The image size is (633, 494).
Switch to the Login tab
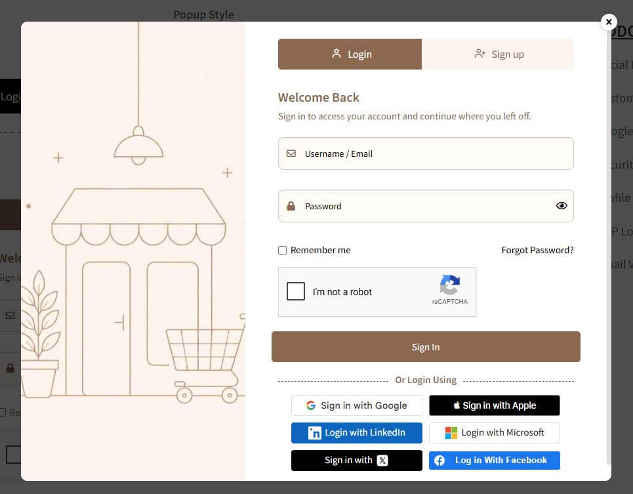coord(350,54)
